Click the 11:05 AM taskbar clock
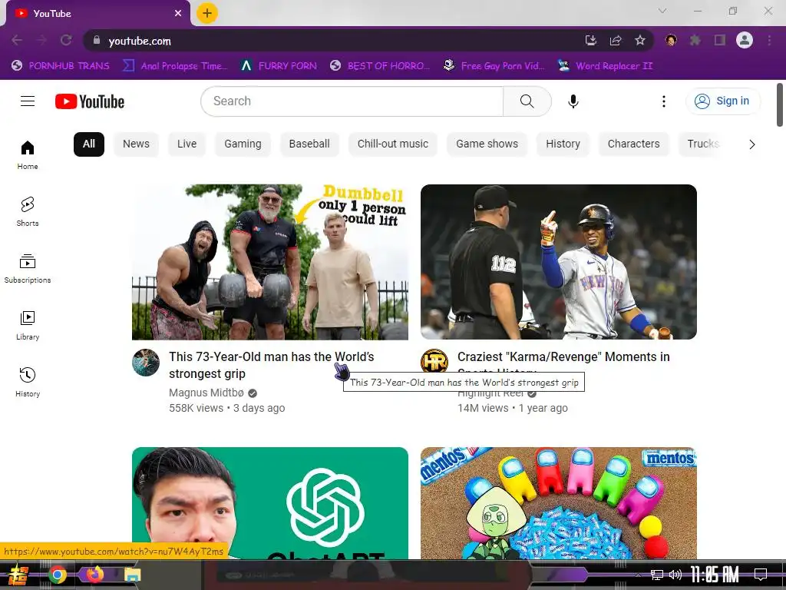The height and width of the screenshot is (590, 786). pyautogui.click(x=715, y=575)
